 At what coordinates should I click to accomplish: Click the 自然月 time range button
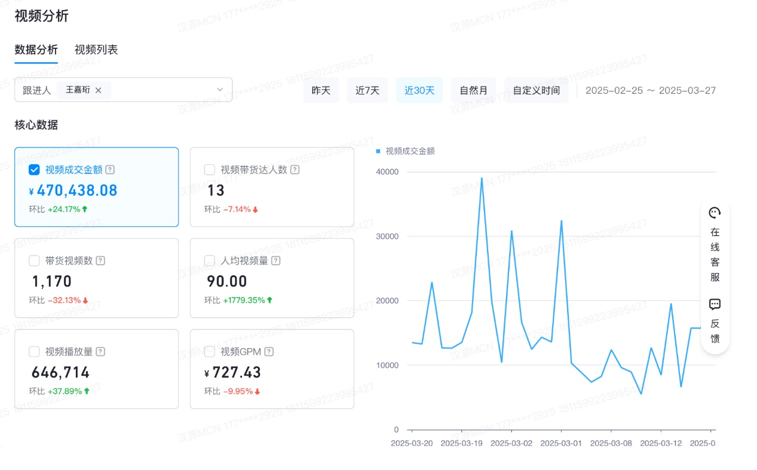click(473, 91)
